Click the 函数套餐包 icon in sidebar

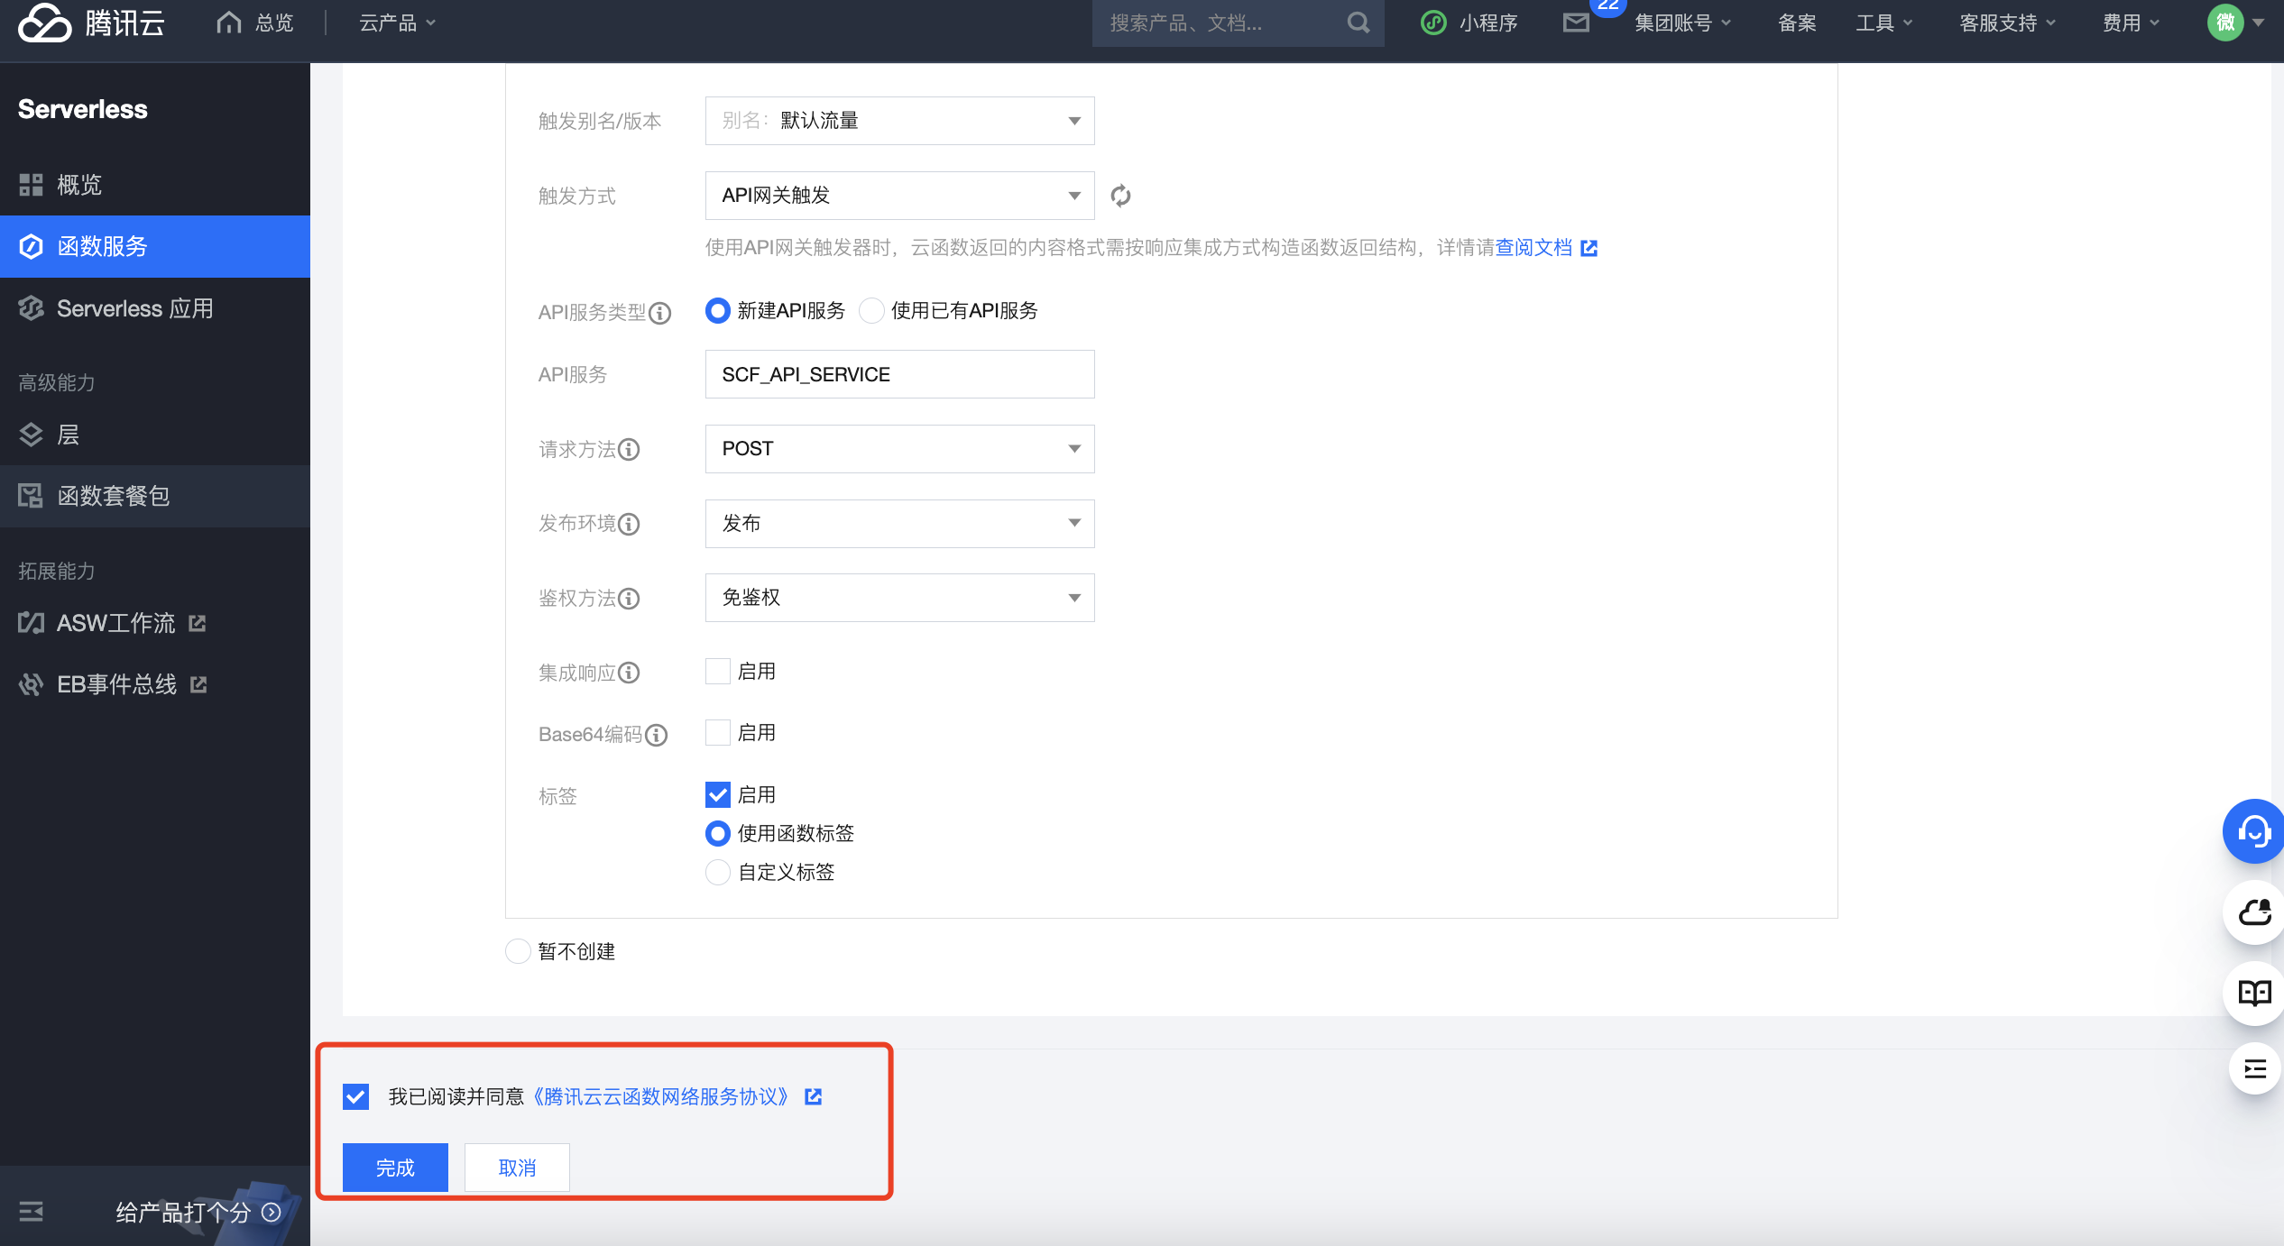[x=32, y=496]
